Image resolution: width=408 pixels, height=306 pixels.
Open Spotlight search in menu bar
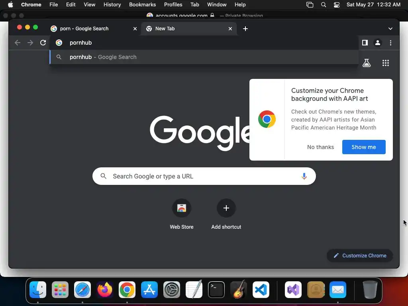(x=324, y=5)
